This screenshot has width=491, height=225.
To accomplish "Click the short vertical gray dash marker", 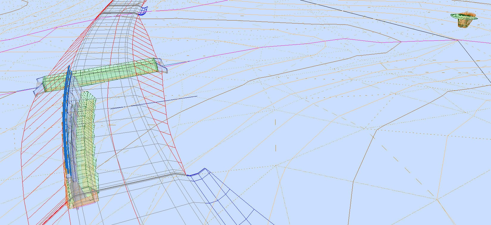I will pyautogui.click(x=275, y=122).
